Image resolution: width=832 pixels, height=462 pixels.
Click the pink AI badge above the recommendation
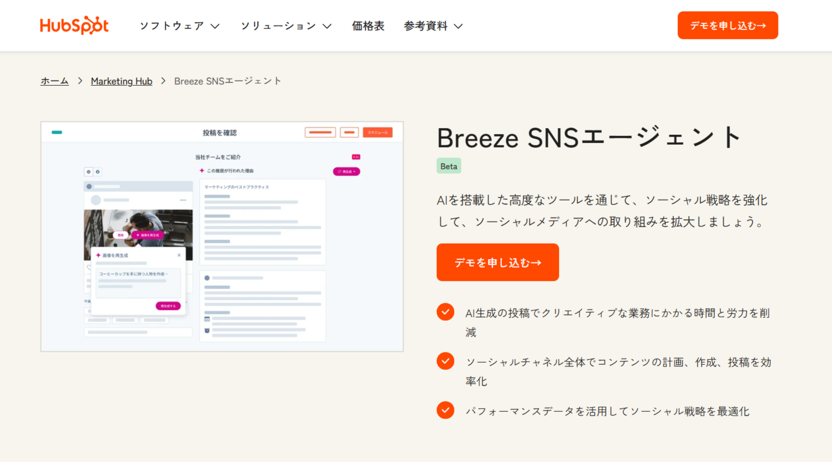[x=356, y=157]
